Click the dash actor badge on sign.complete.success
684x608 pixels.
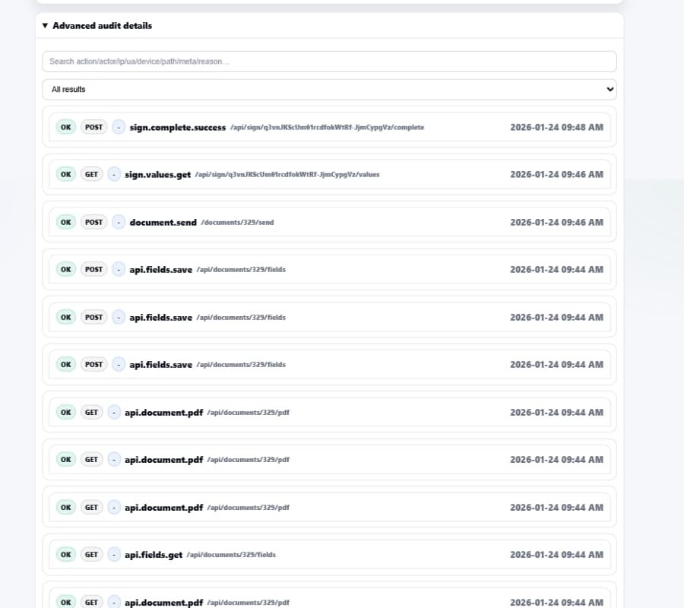point(119,127)
